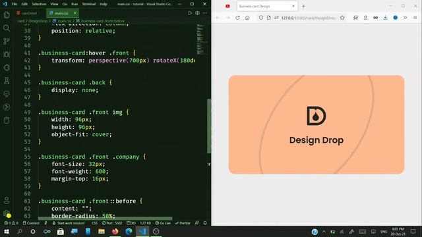Click Port : 5502 in status bar

[x=112, y=223]
